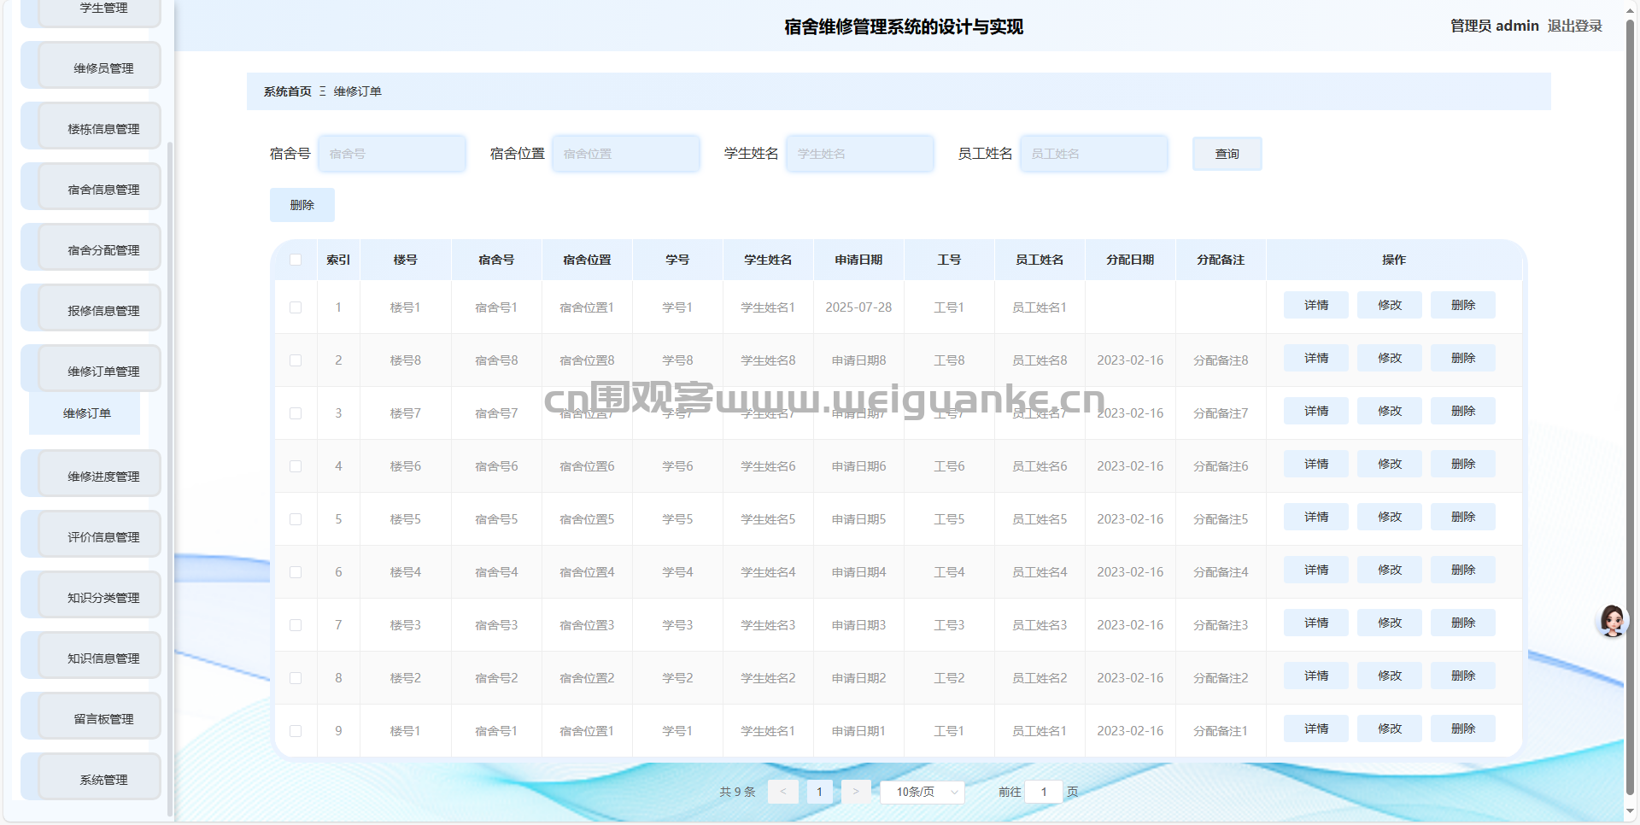Open the 10条/页 page size dropdown

(x=922, y=792)
